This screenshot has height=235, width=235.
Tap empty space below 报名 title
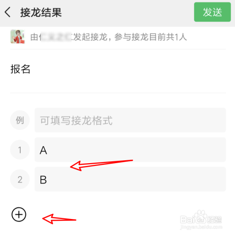click(118, 84)
